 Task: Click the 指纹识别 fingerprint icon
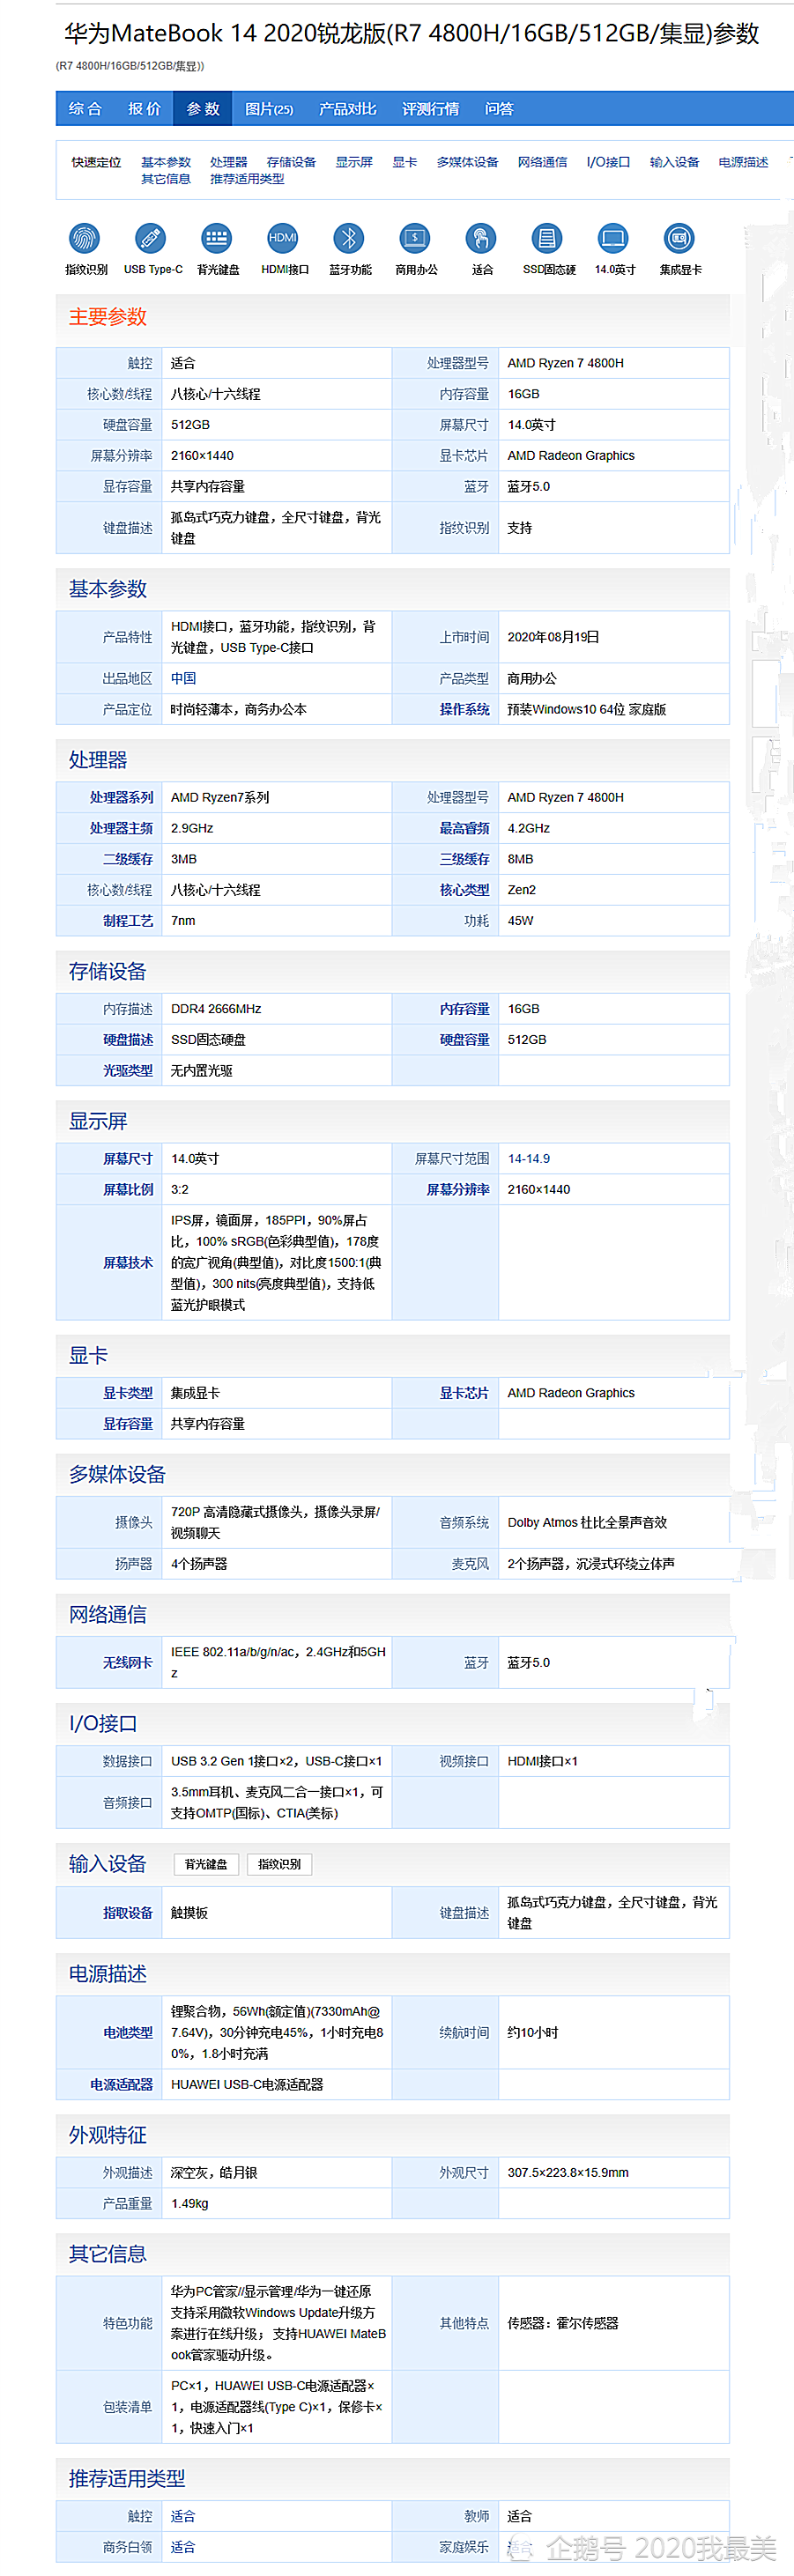pyautogui.click(x=85, y=238)
